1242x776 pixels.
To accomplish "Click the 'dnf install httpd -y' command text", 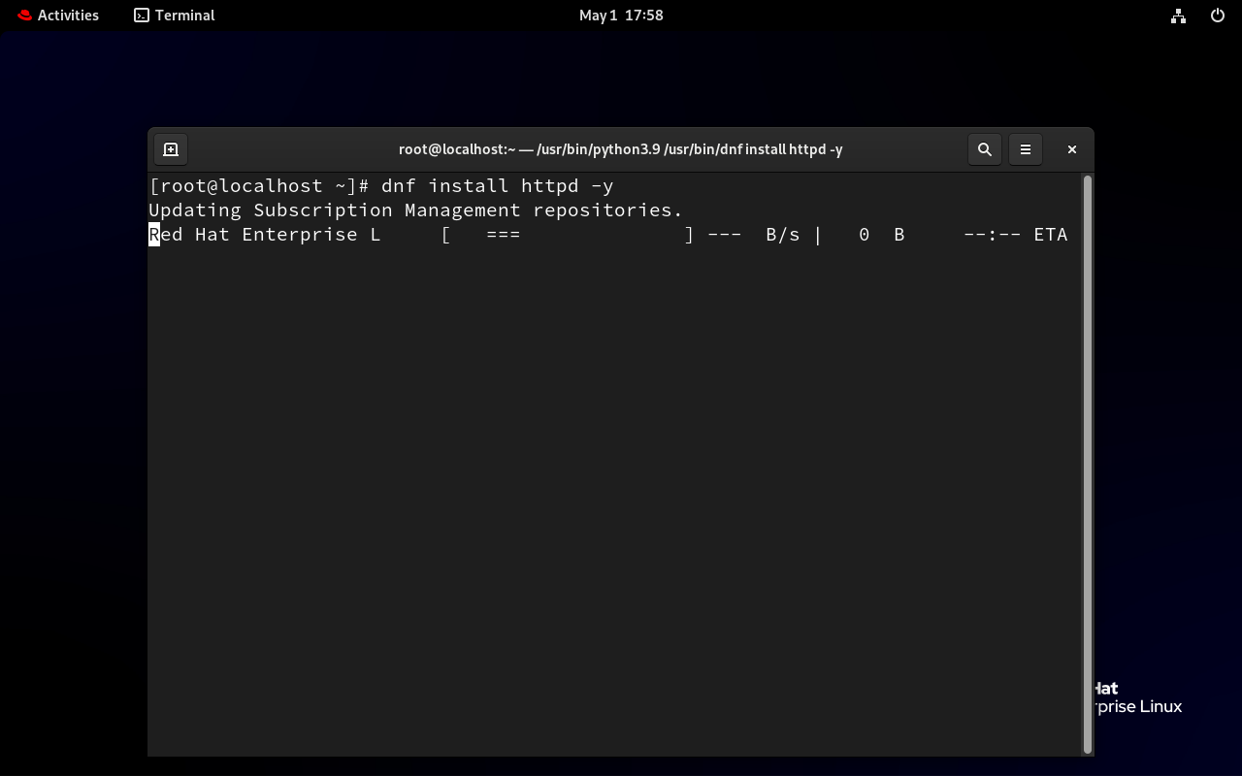I will 498,186.
